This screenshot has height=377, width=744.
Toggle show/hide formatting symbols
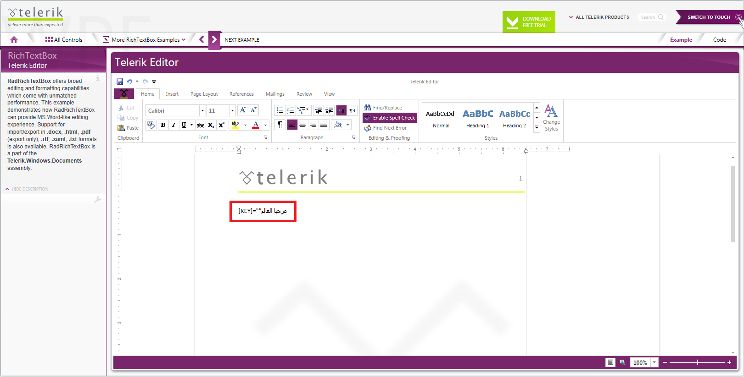pos(280,125)
